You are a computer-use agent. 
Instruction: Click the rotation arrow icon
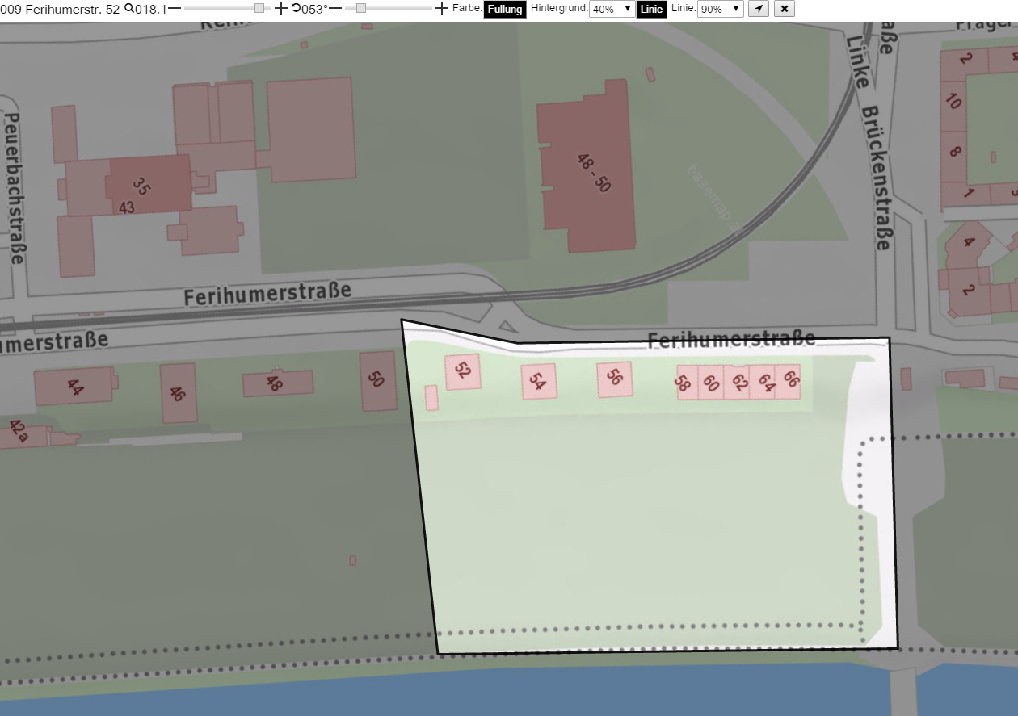tap(296, 9)
